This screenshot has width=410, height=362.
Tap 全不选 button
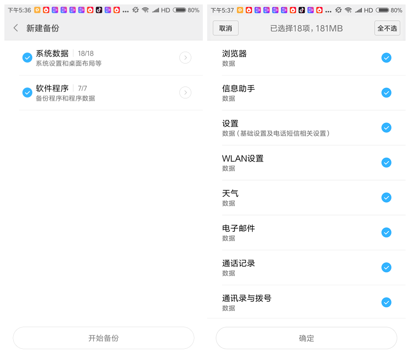387,28
